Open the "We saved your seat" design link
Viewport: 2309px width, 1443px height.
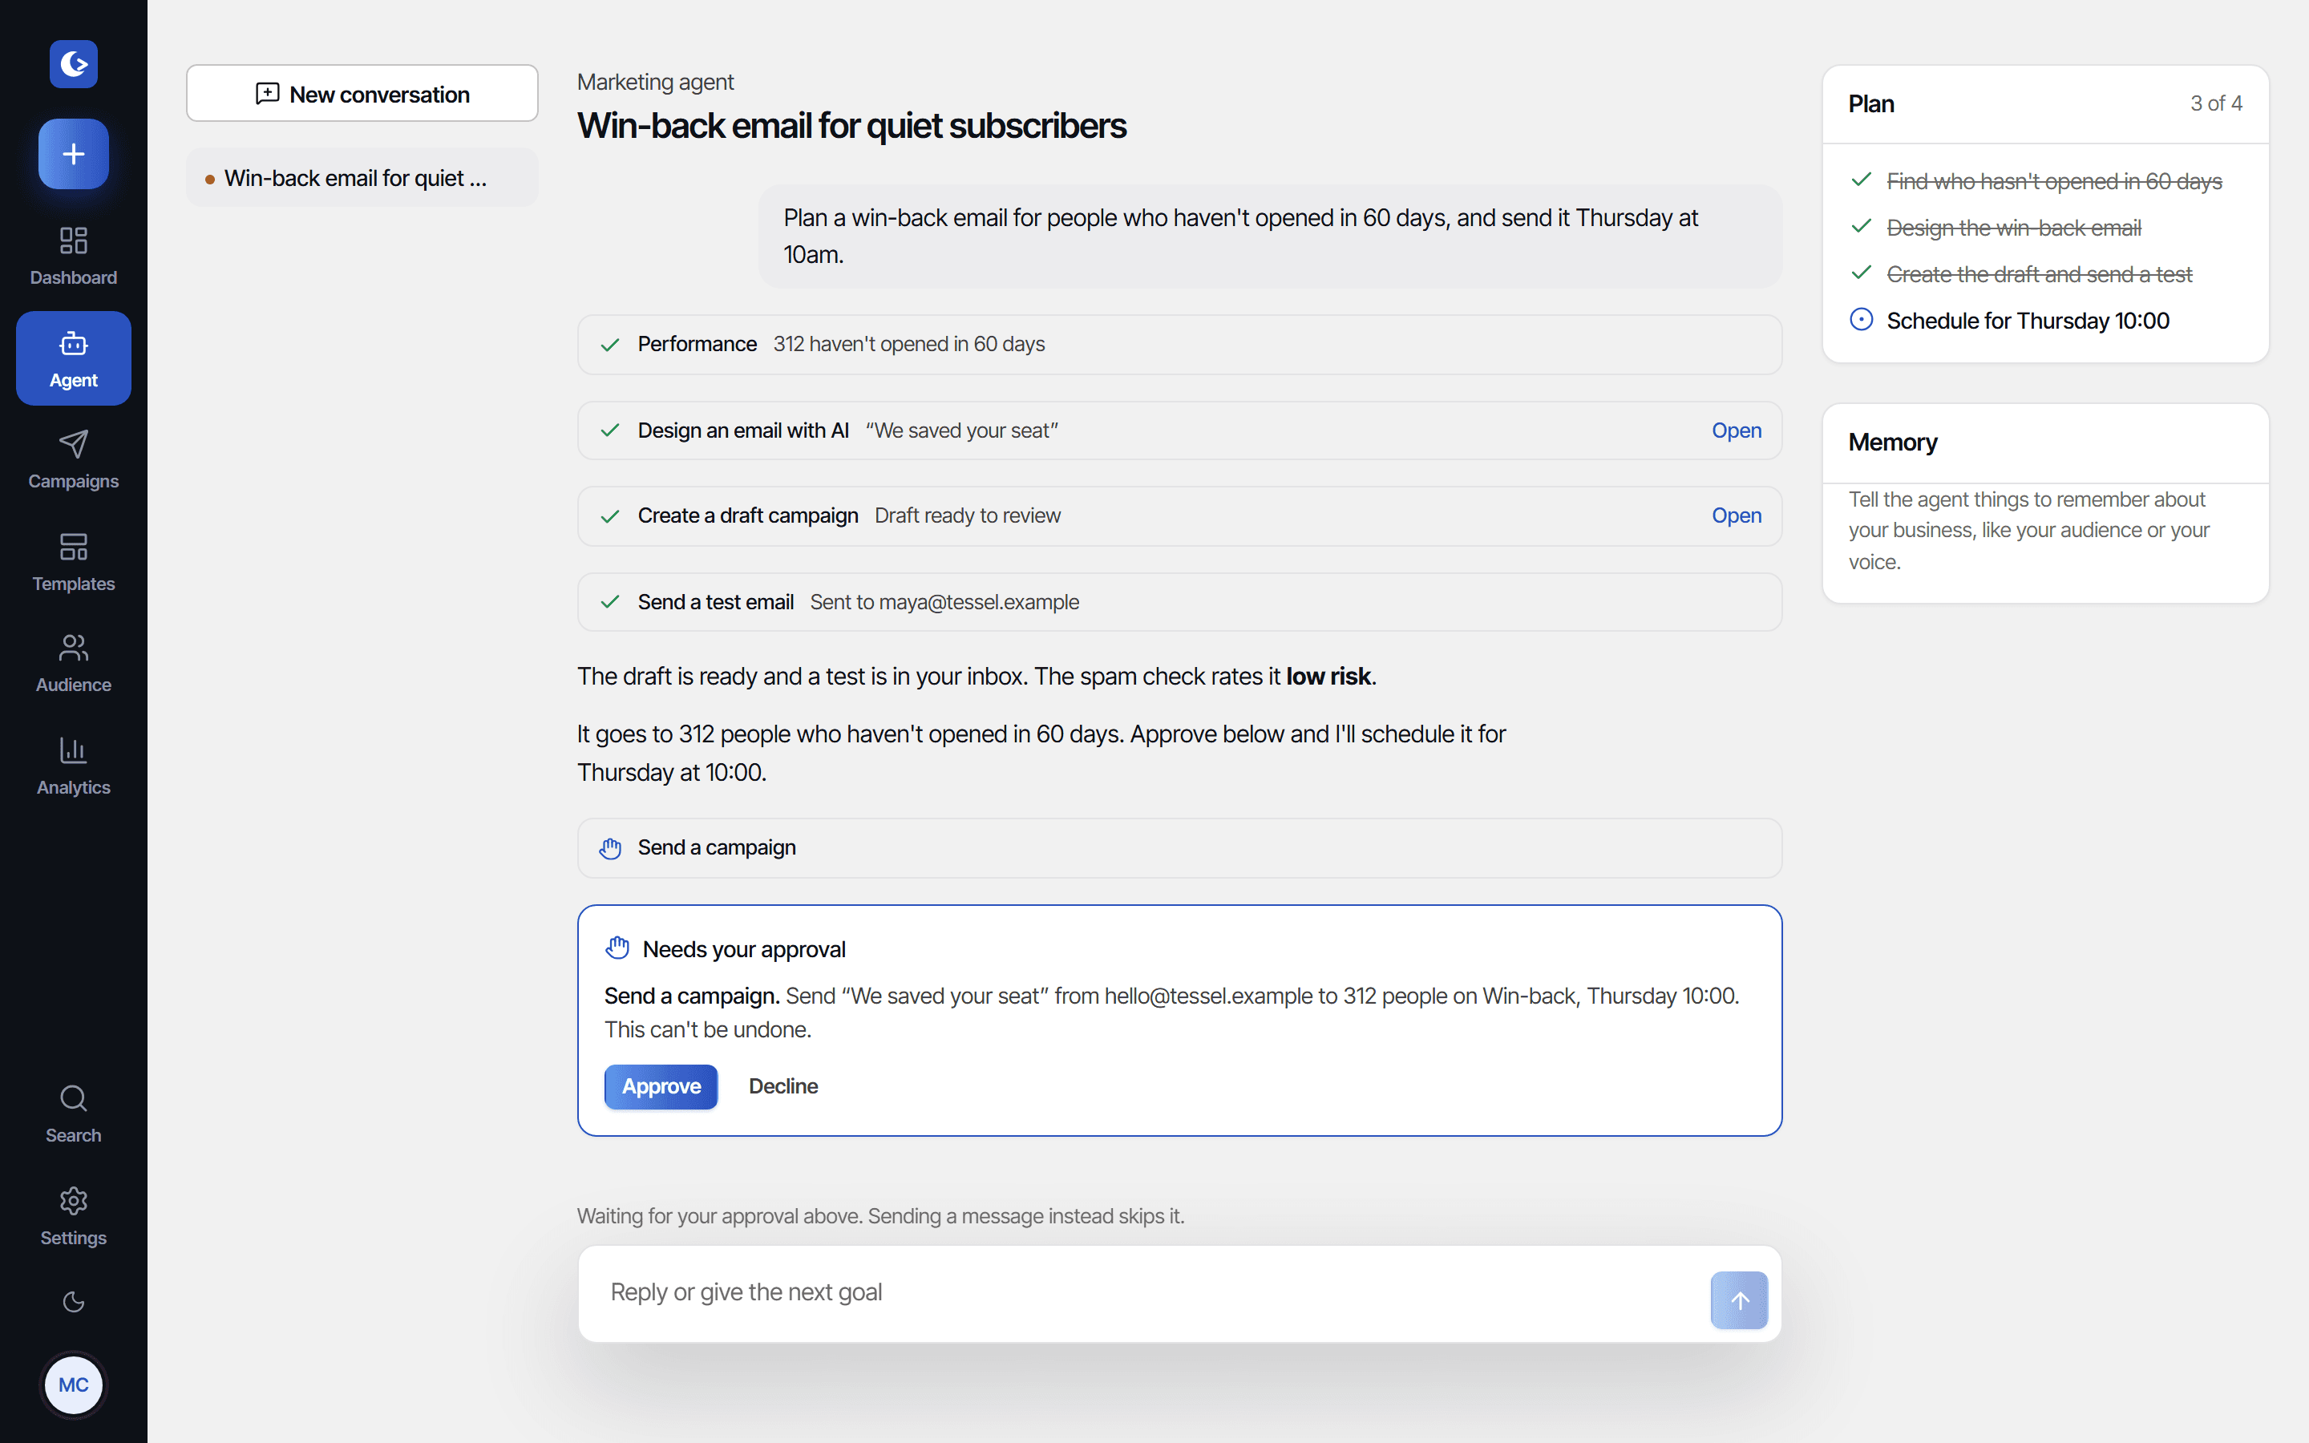point(1736,430)
